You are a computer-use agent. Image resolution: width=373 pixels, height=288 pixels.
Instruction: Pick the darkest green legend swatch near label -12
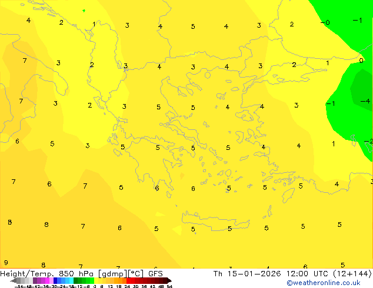click(76, 280)
